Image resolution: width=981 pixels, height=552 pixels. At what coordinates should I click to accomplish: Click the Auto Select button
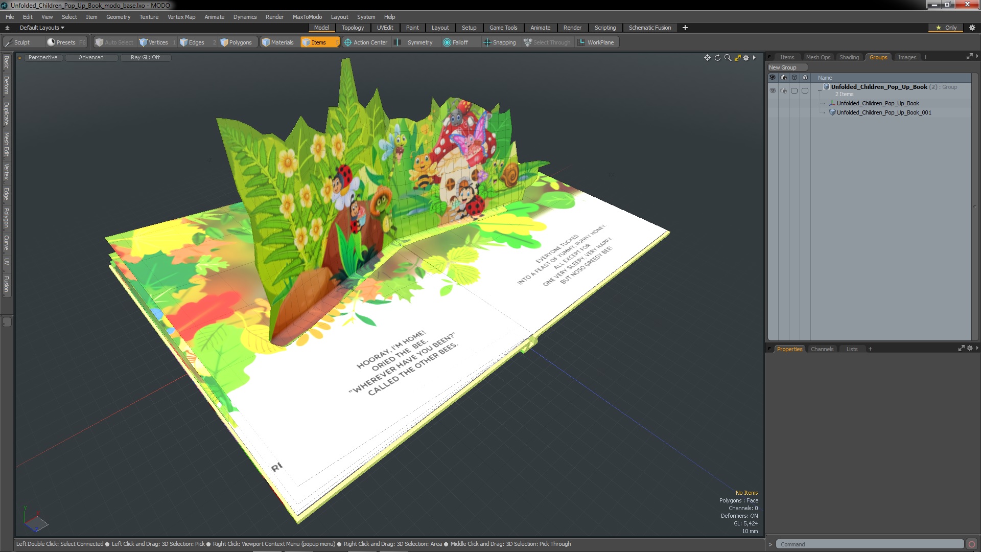click(x=114, y=42)
